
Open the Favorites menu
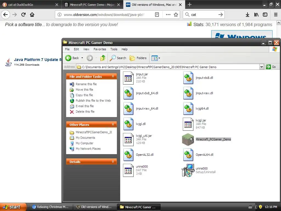(x=100, y=49)
